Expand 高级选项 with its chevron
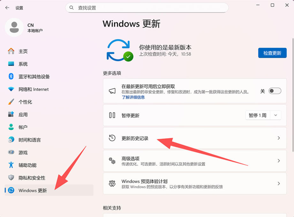The height and width of the screenshot is (217, 294). [279, 161]
